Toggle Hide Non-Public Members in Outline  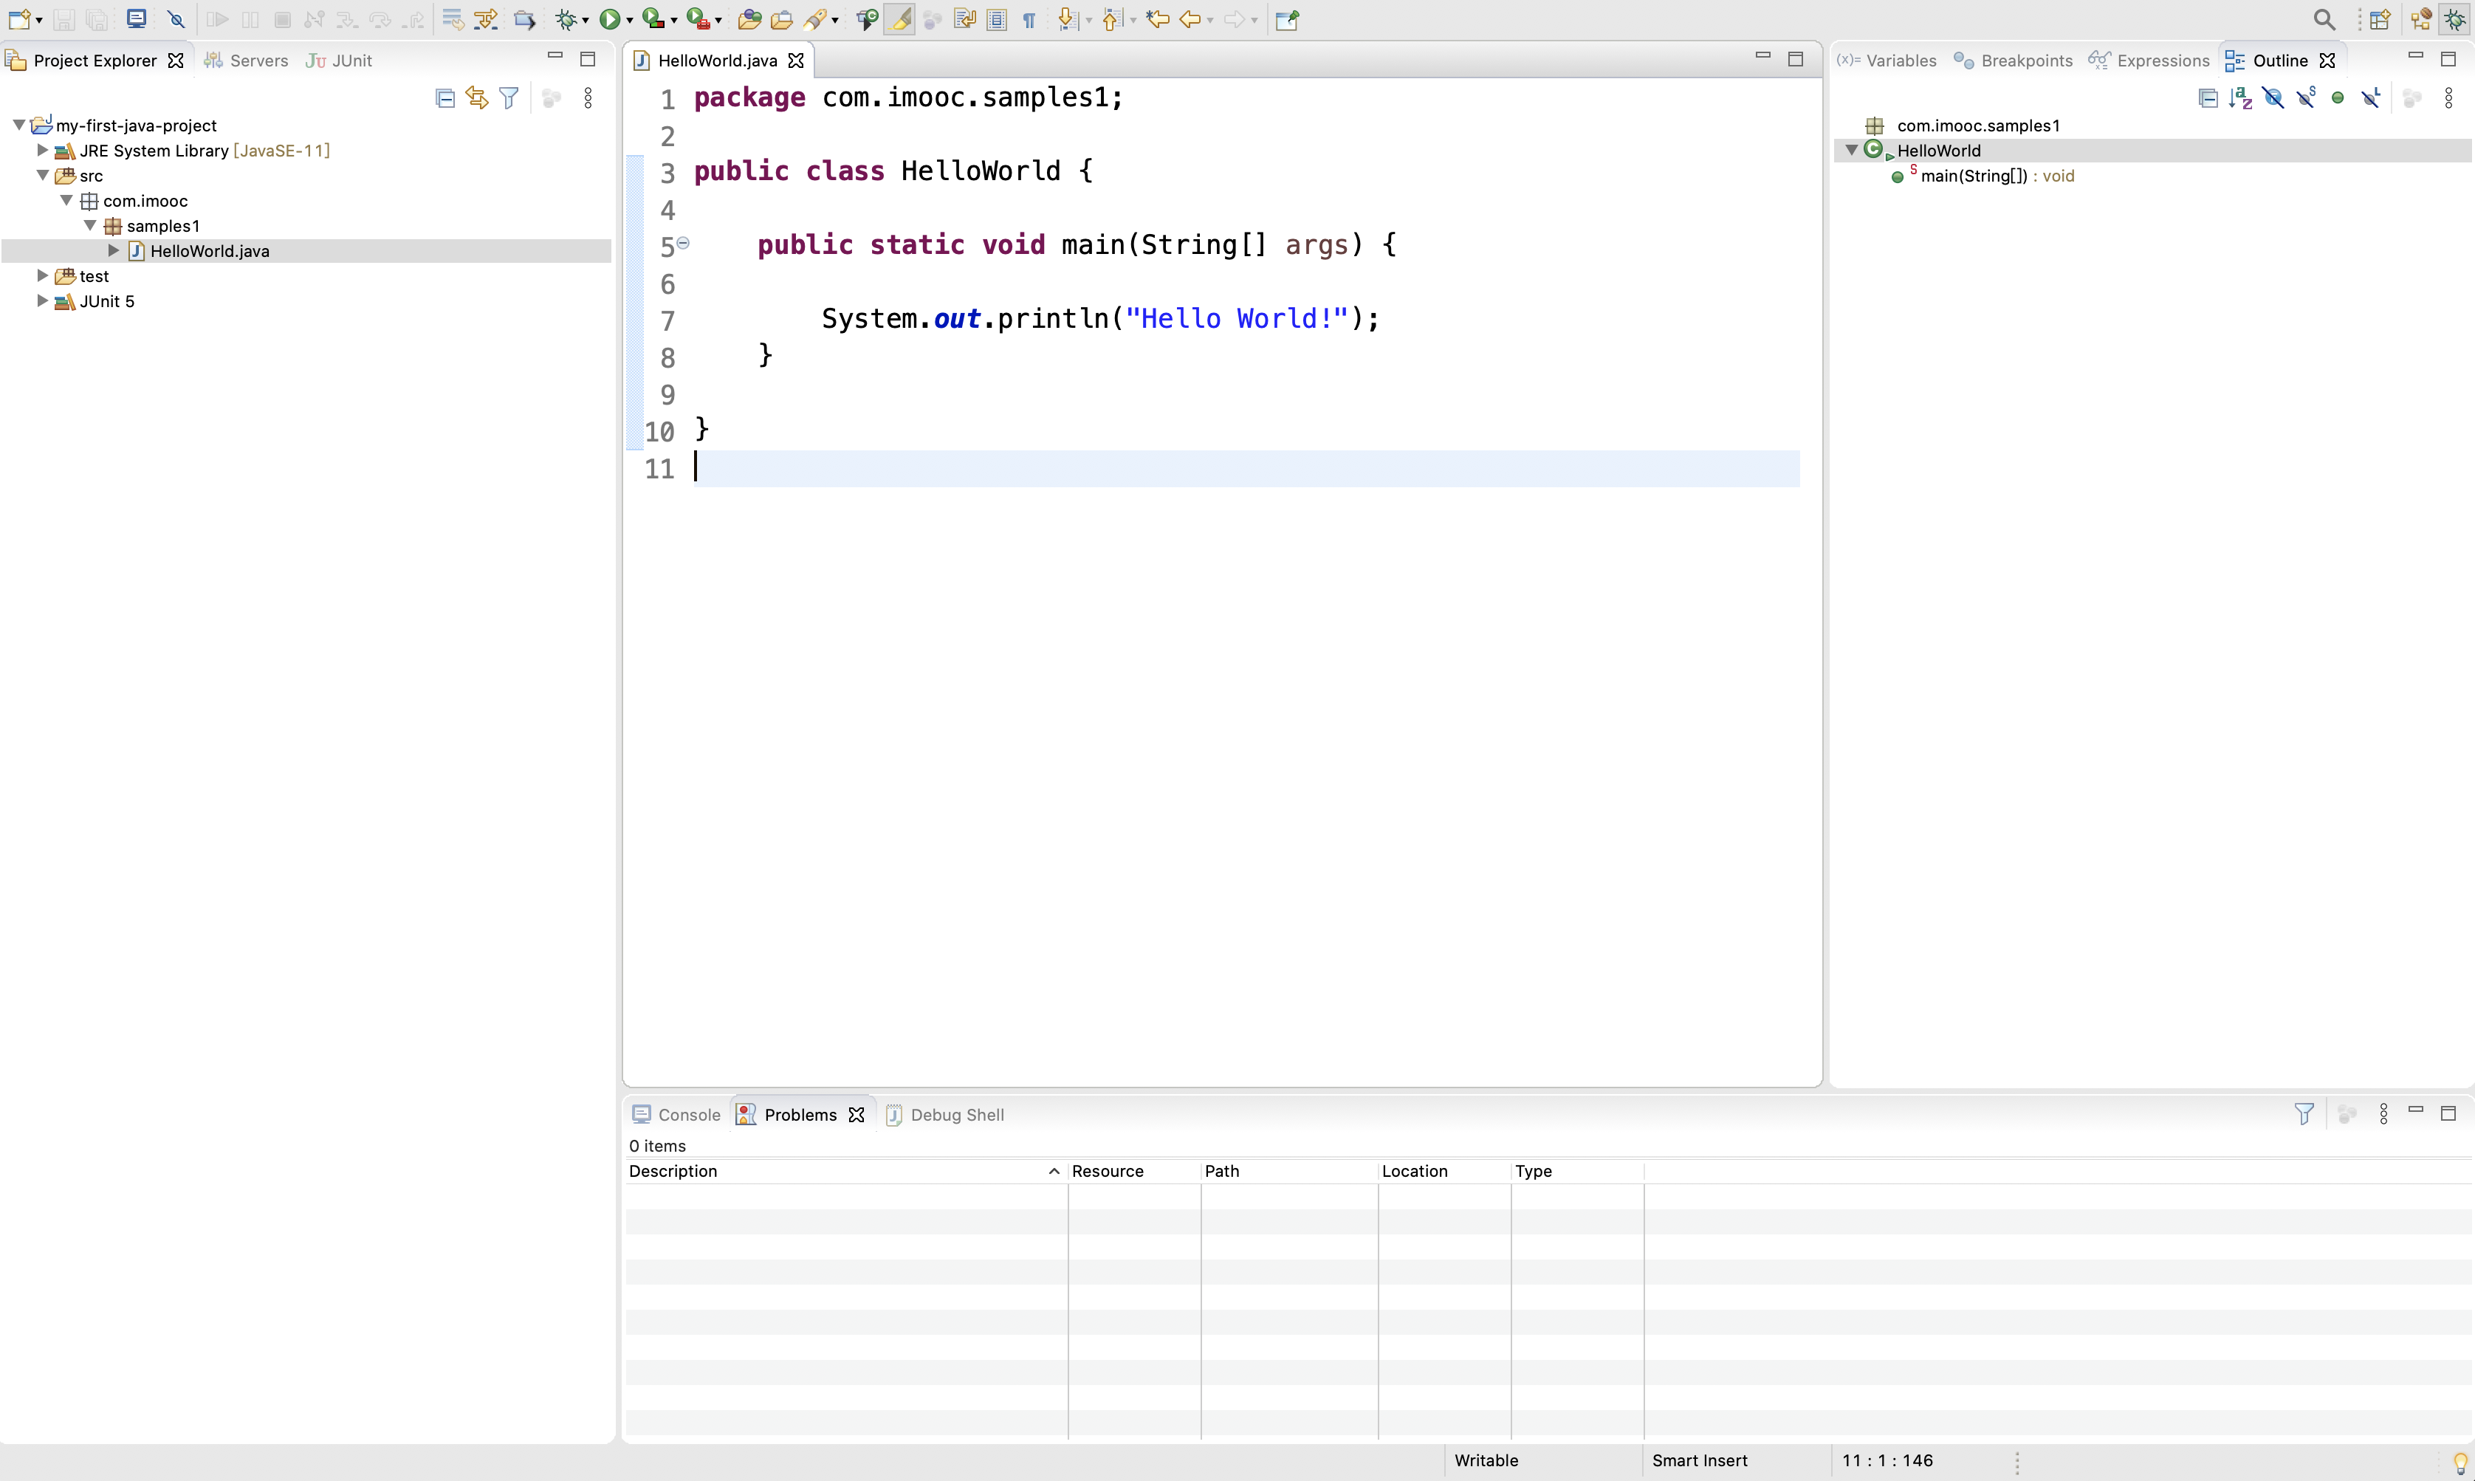tap(2338, 97)
